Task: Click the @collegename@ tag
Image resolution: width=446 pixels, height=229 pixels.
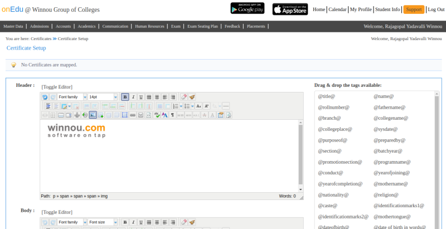Action: 390,118
